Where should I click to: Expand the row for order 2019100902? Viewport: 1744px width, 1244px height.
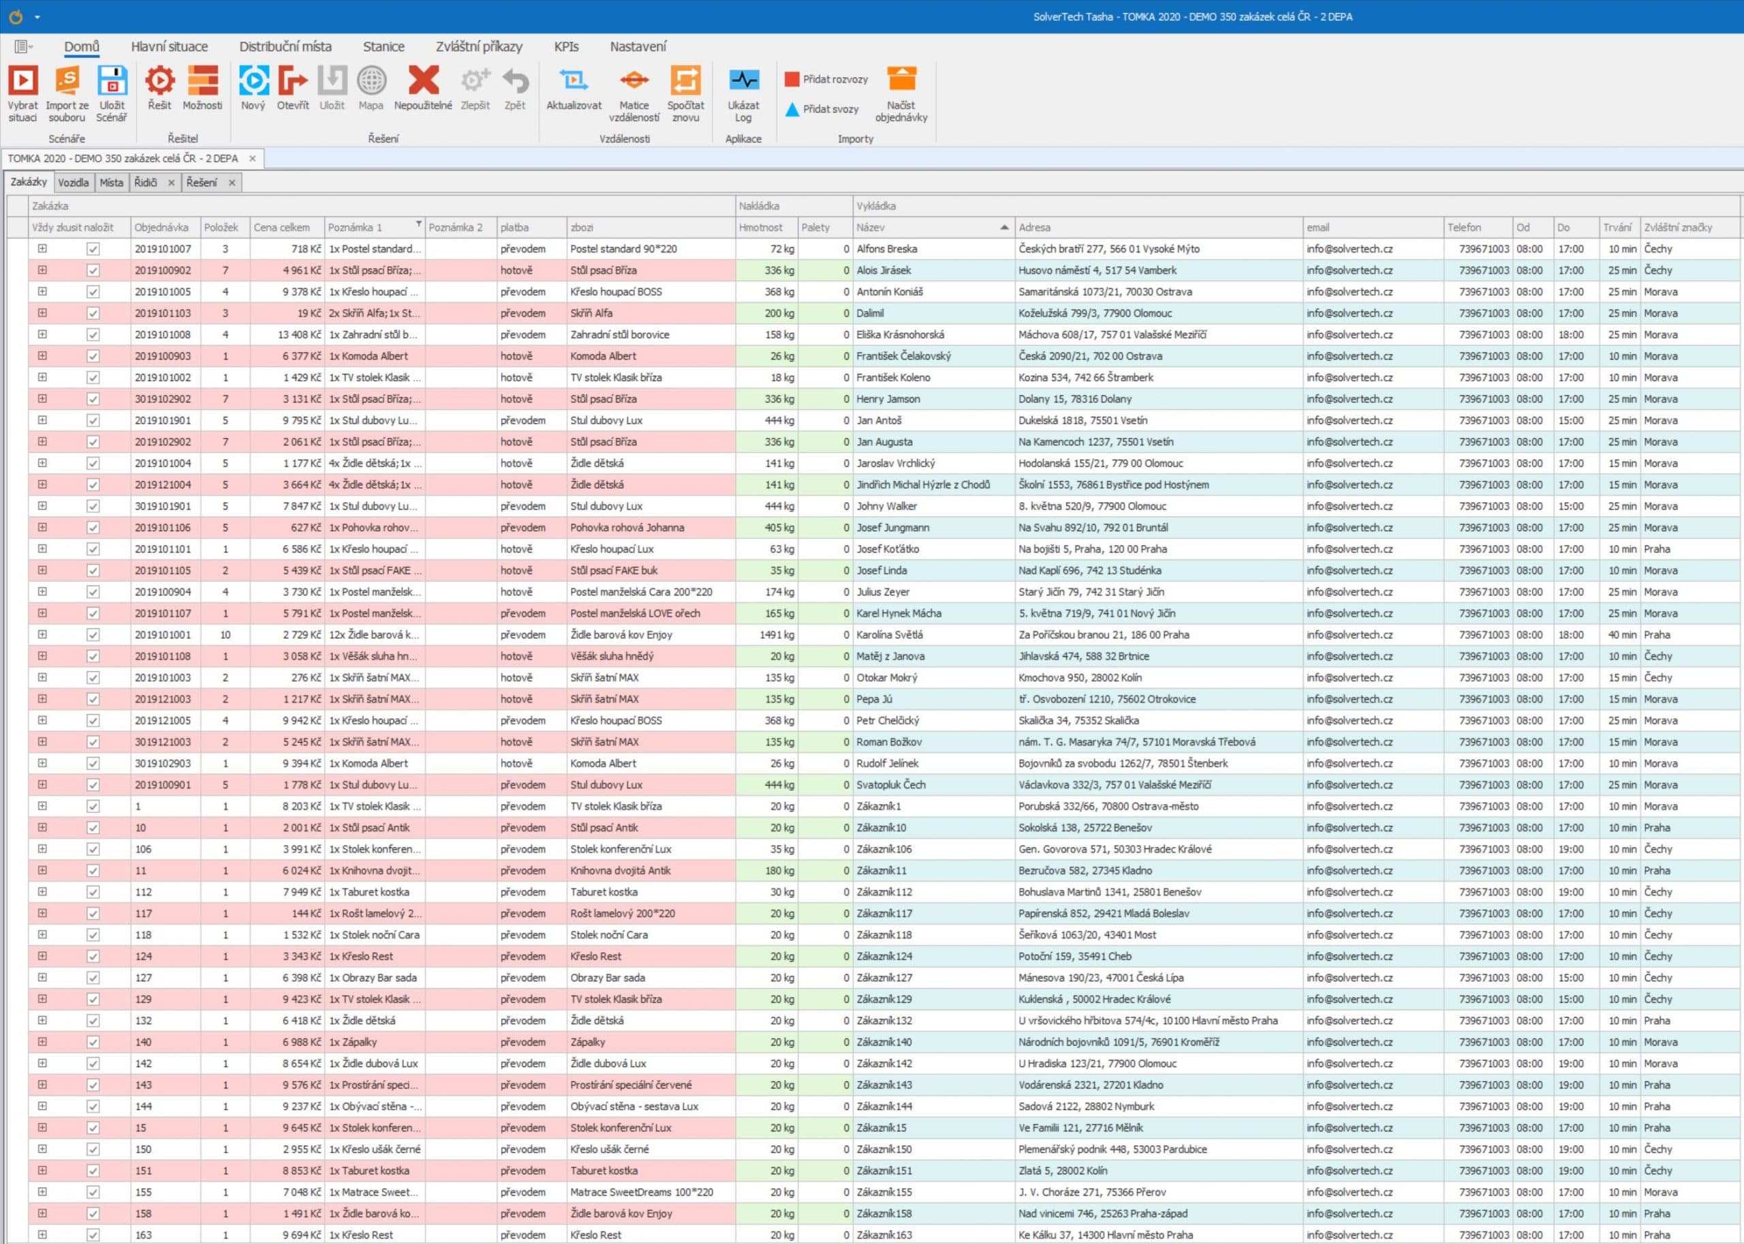click(x=42, y=270)
